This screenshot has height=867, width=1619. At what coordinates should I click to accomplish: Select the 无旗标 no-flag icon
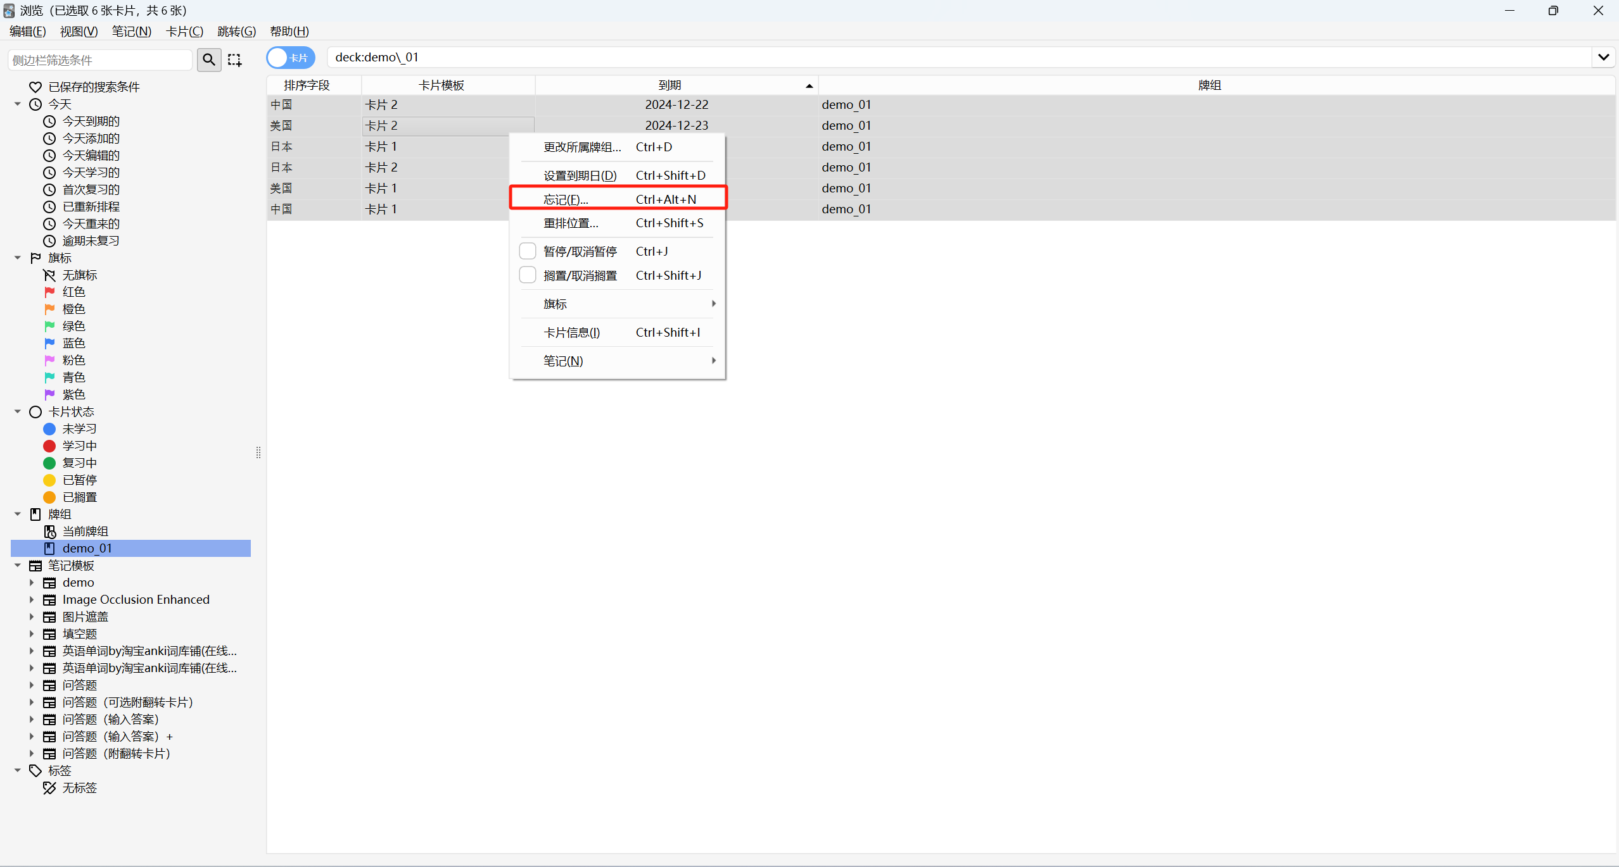pyautogui.click(x=49, y=275)
